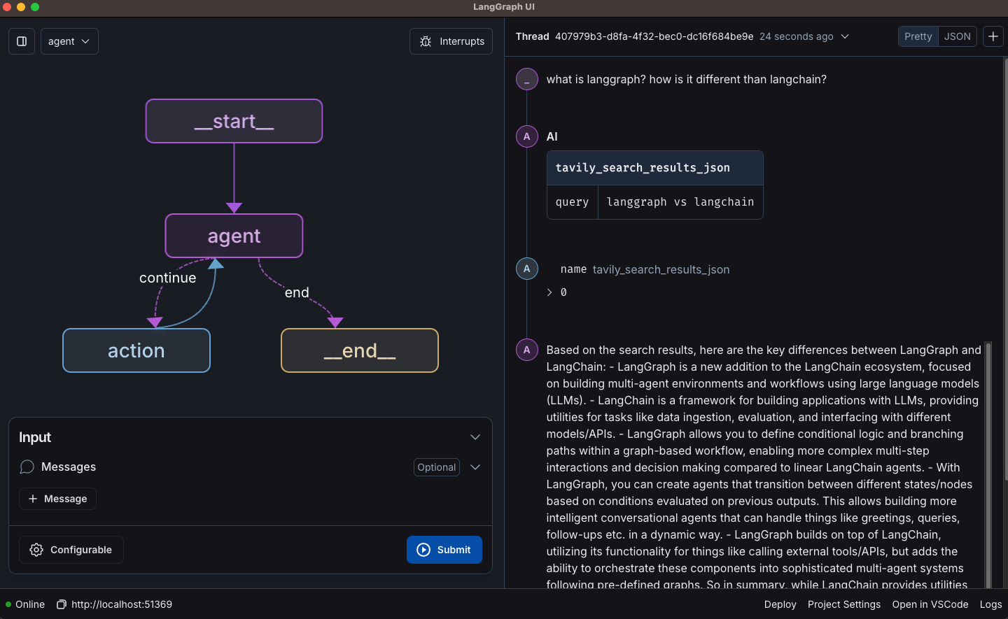
Task: Click the AI avatar beside the tool result
Action: tap(526, 269)
